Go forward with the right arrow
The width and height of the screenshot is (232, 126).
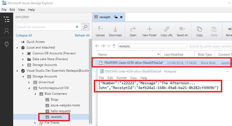point(103,46)
